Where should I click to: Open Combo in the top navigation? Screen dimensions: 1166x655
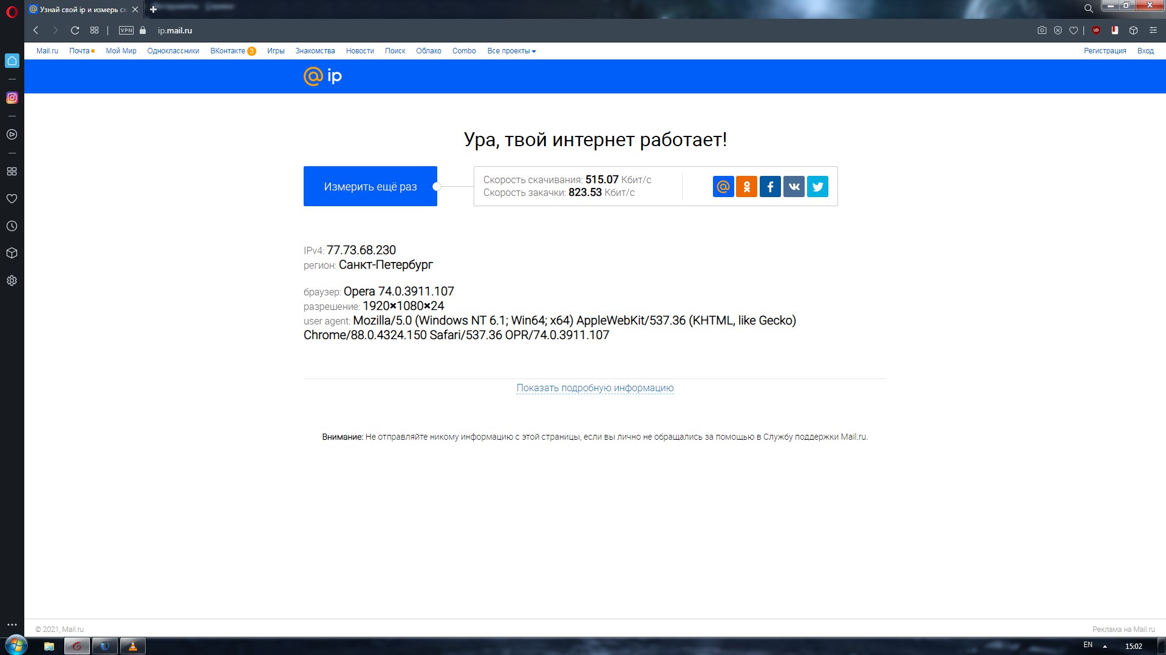click(x=464, y=51)
